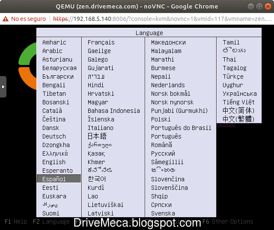
Task: Choose Nederlands language entry
Action: pyautogui.click(x=168, y=85)
